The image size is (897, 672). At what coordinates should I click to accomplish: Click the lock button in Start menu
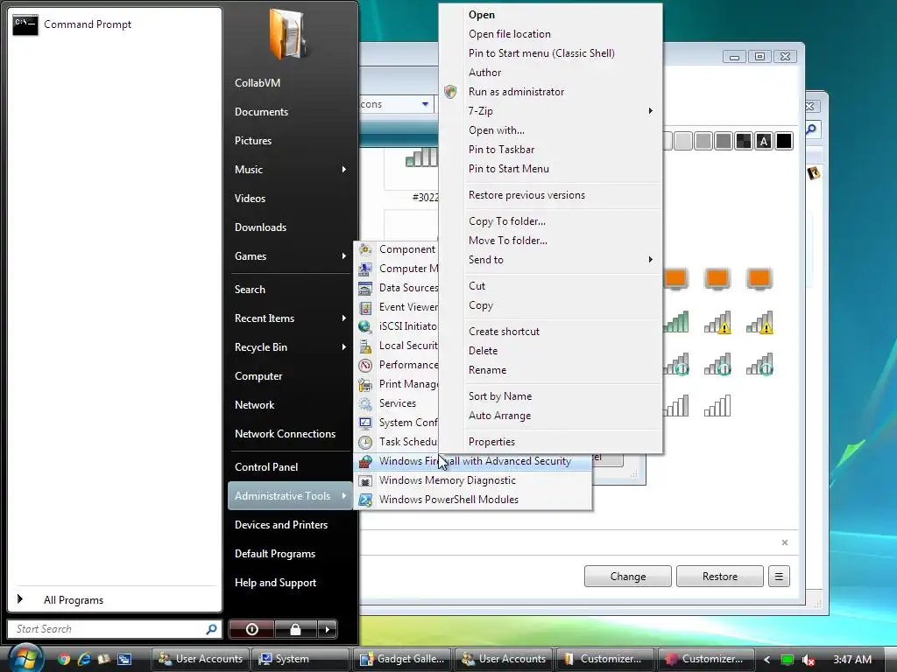(x=295, y=629)
